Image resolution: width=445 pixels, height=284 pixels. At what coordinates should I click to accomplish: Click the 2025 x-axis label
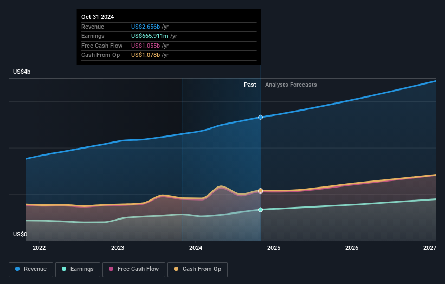tap(274, 248)
